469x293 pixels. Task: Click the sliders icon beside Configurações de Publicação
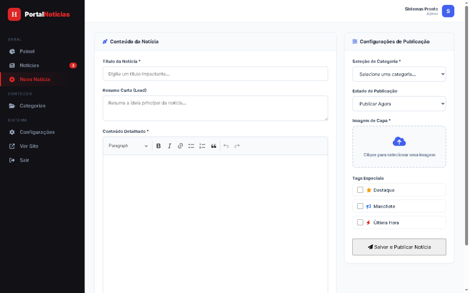click(x=355, y=42)
